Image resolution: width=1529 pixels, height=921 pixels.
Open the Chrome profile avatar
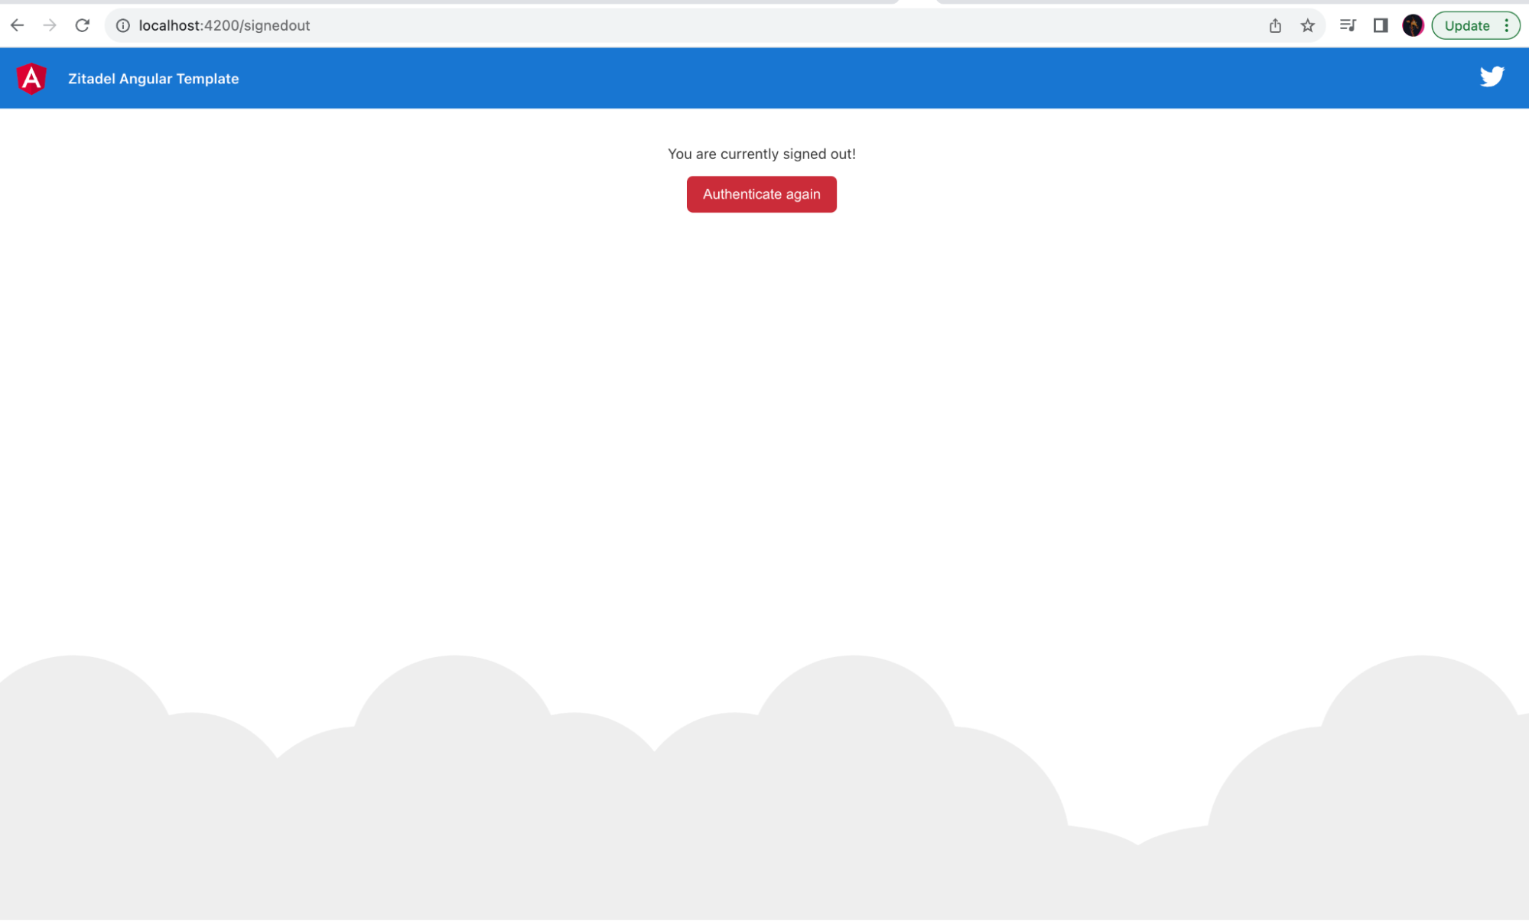point(1413,25)
